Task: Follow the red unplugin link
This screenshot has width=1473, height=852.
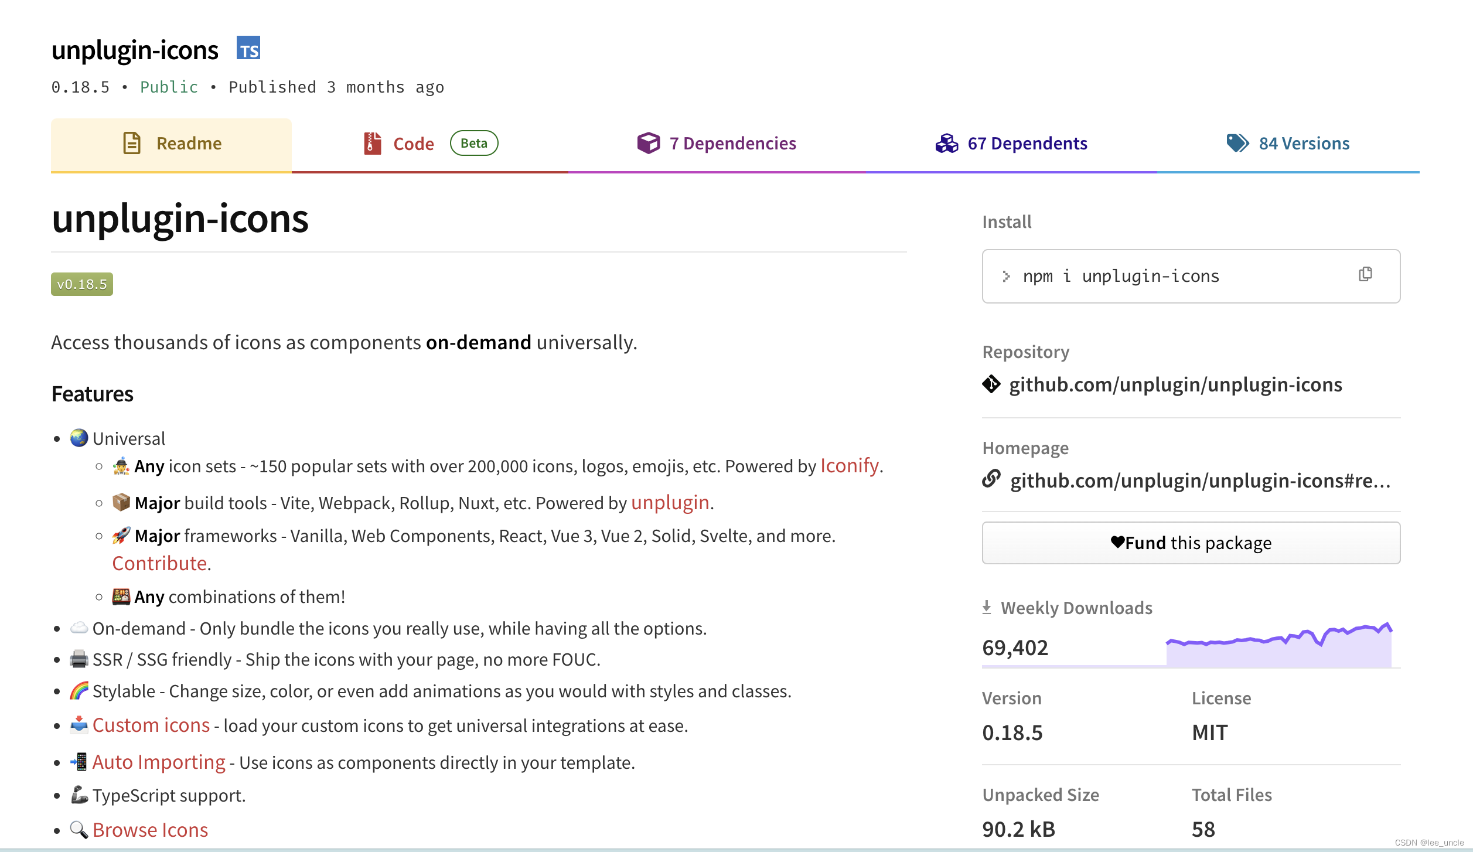Action: 670,503
